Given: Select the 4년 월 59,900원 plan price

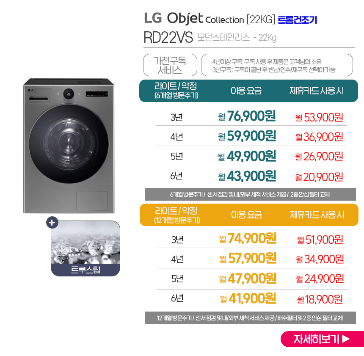Looking at the screenshot, I should (247, 136).
